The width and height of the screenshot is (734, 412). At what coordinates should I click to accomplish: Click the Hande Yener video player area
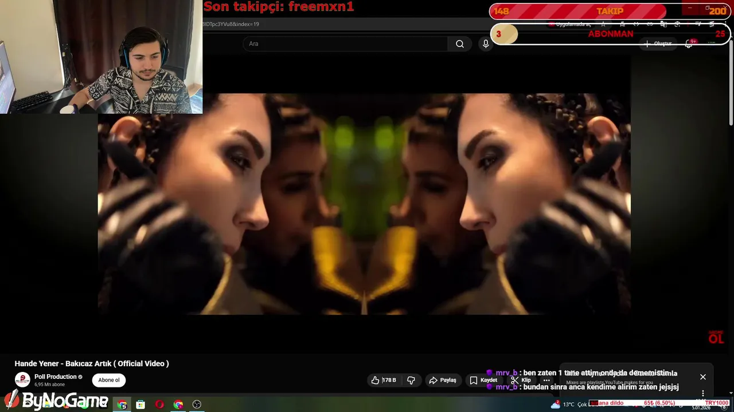[x=364, y=204]
